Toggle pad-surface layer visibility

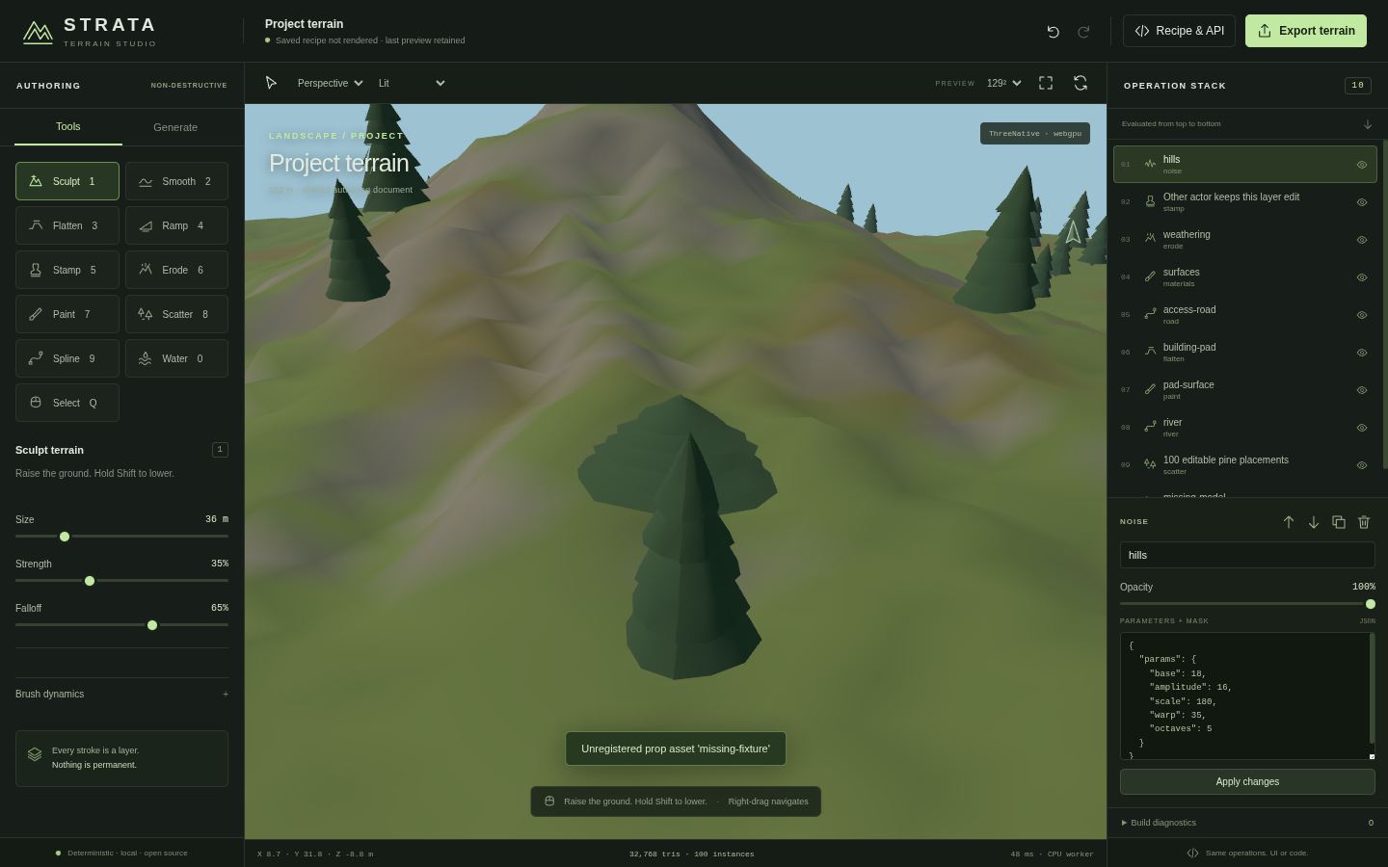(x=1362, y=390)
